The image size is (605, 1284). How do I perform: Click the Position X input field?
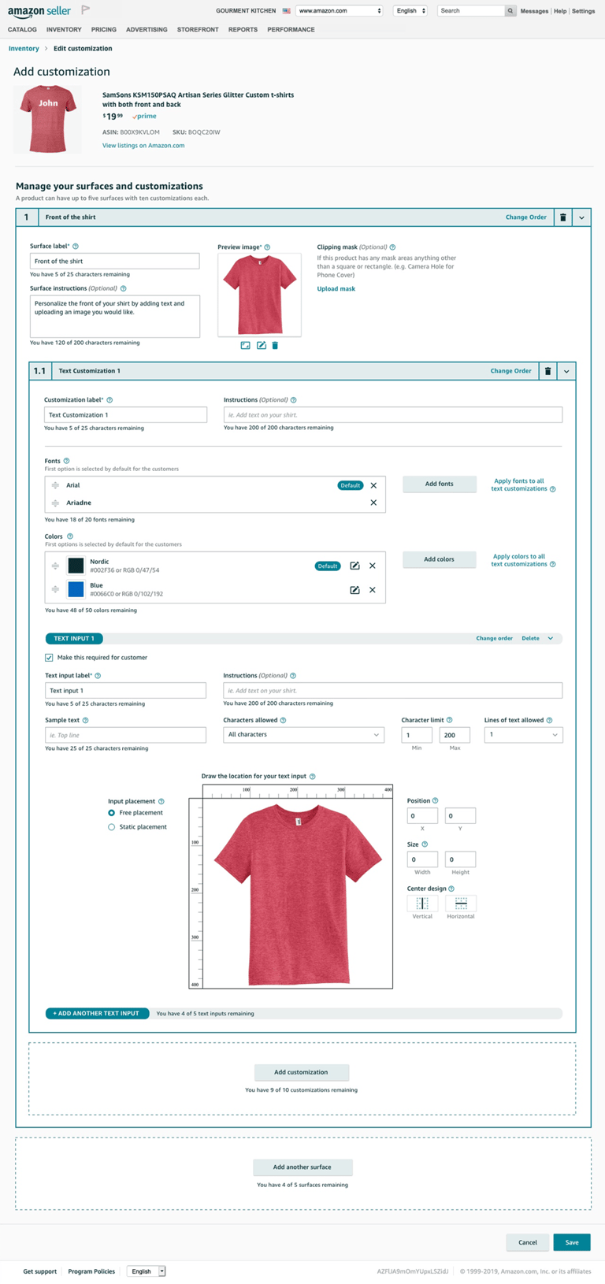point(422,816)
